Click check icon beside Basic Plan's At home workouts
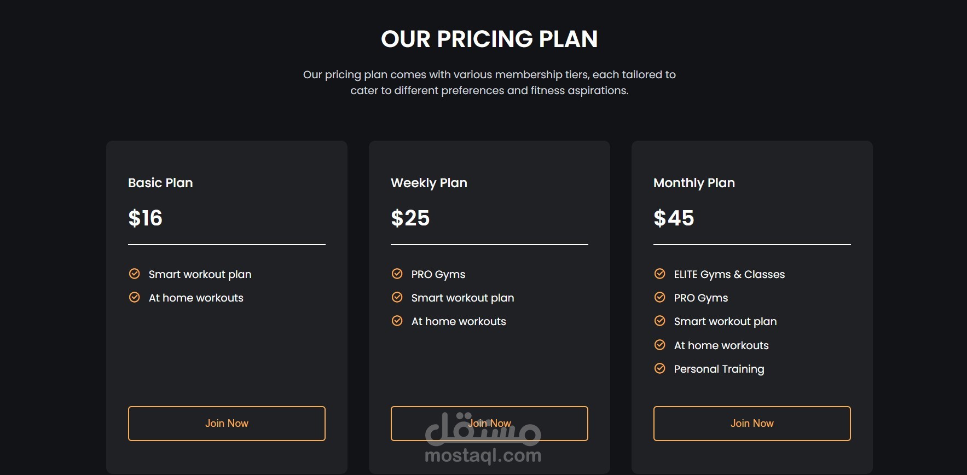This screenshot has height=475, width=967. point(134,297)
